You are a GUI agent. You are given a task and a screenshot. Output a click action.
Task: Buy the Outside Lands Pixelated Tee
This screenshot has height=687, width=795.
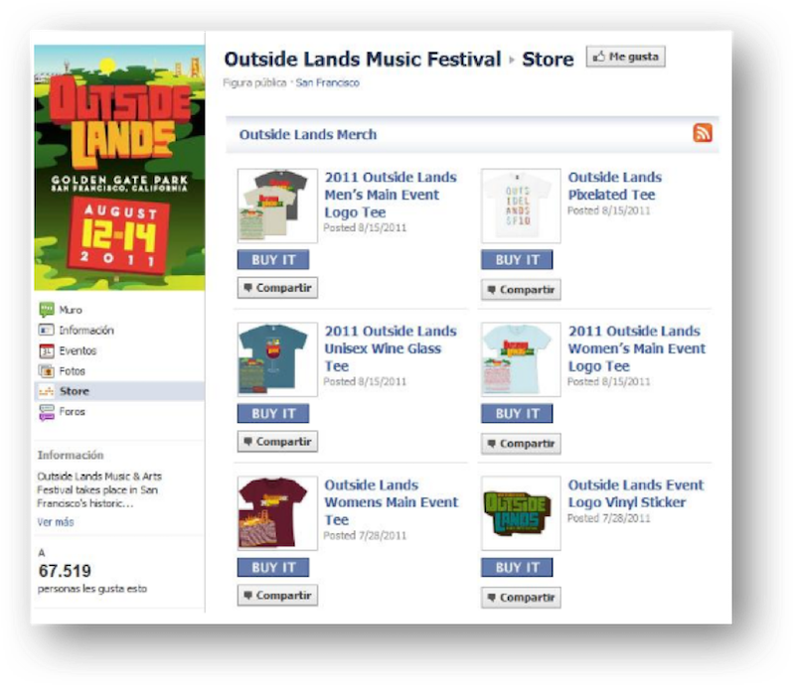(517, 260)
